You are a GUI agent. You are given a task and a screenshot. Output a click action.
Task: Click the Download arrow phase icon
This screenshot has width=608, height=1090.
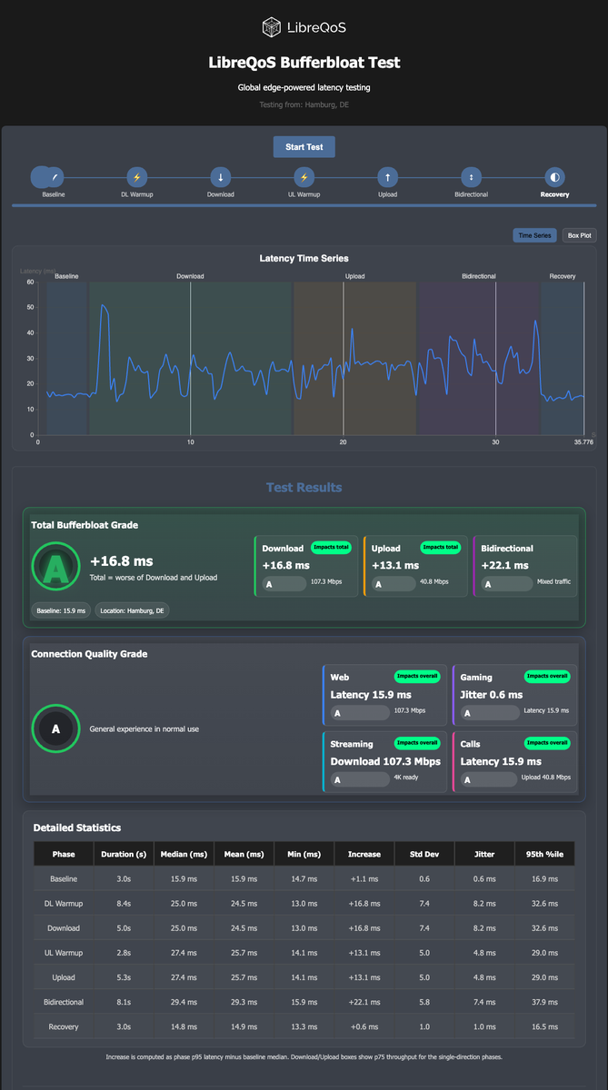pyautogui.click(x=221, y=177)
